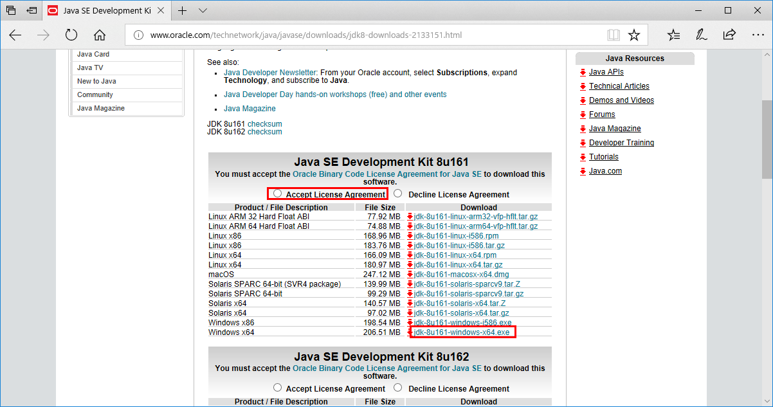Open the tab list dropdown chevron
This screenshot has height=407, width=773.
[x=202, y=10]
